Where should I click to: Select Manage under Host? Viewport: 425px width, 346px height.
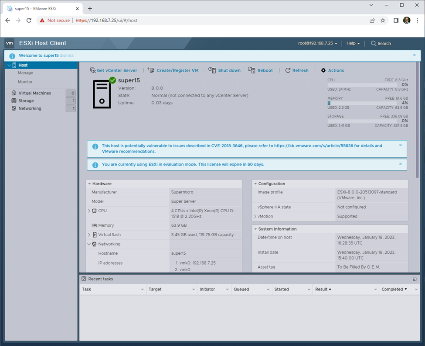25,73
